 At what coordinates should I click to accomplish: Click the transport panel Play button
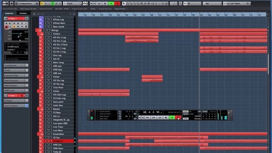[x=172, y=118]
